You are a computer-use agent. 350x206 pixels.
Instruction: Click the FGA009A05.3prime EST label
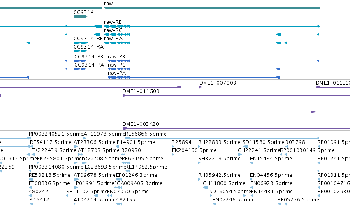pyautogui.click(x=138, y=183)
